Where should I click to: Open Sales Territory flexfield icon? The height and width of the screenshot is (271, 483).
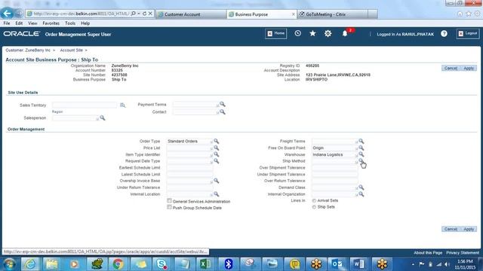click(x=122, y=105)
